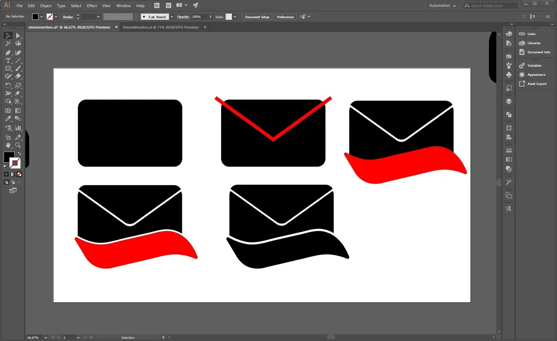557x341 pixels.
Task: Open stroke color dropdown in control bar
Action: pos(56,17)
